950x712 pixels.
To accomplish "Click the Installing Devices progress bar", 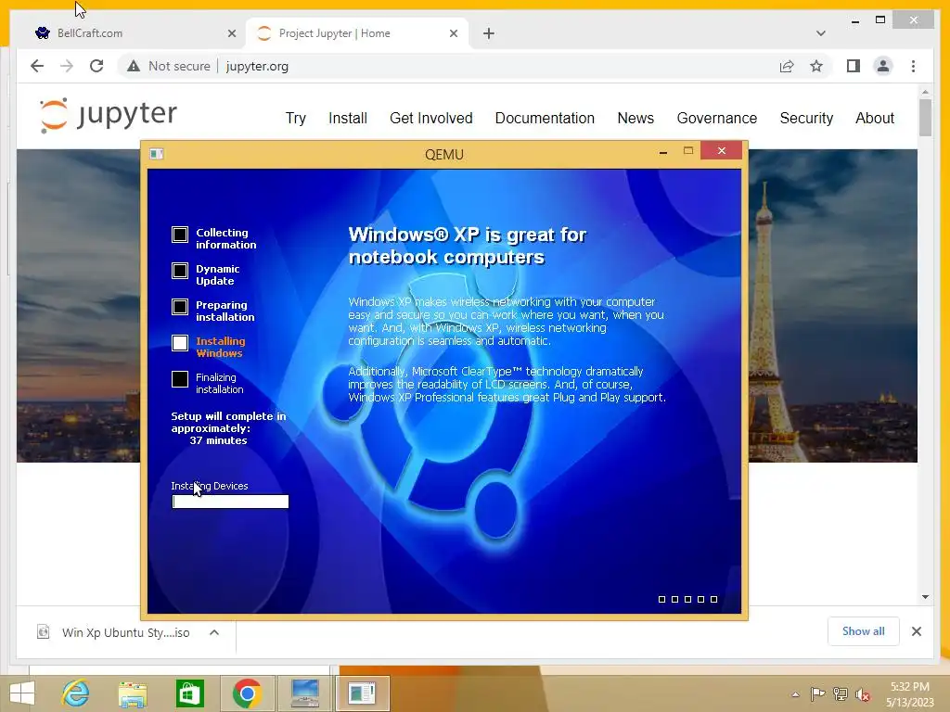I will [x=230, y=502].
